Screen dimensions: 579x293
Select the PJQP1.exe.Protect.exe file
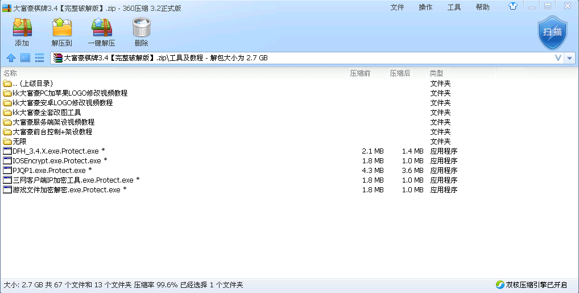[49, 170]
